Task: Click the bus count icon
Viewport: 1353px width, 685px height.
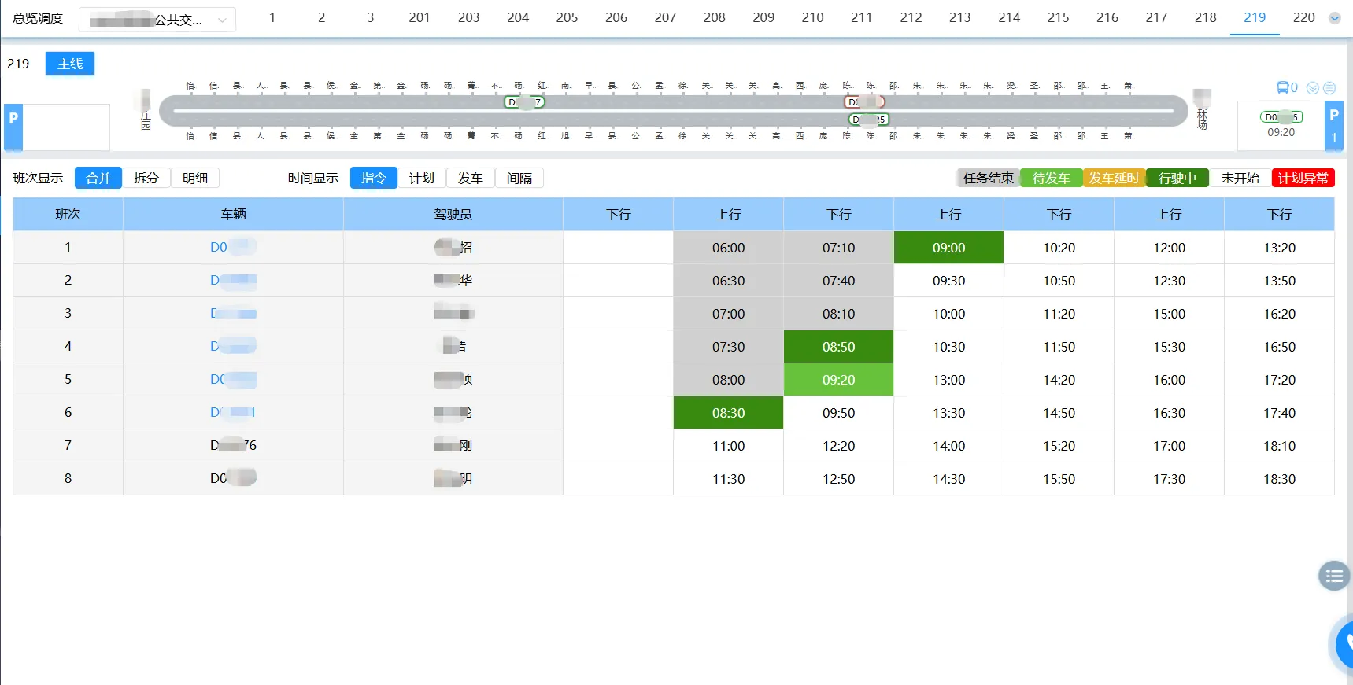Action: point(1282,87)
